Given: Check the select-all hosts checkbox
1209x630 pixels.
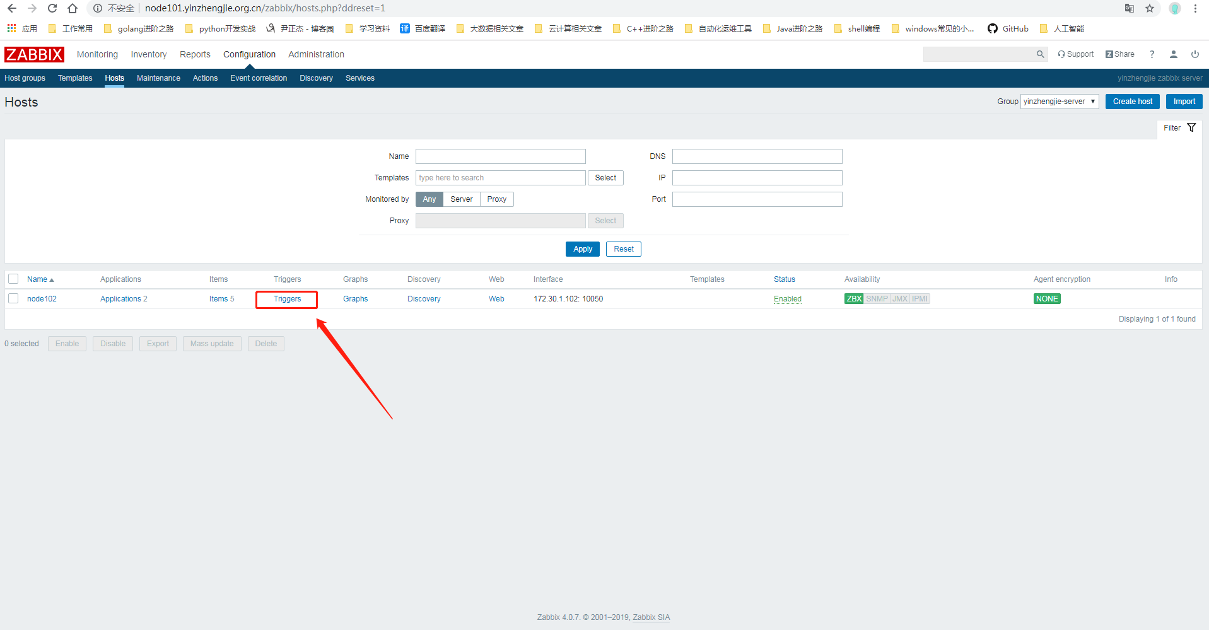Looking at the screenshot, I should click(x=13, y=279).
